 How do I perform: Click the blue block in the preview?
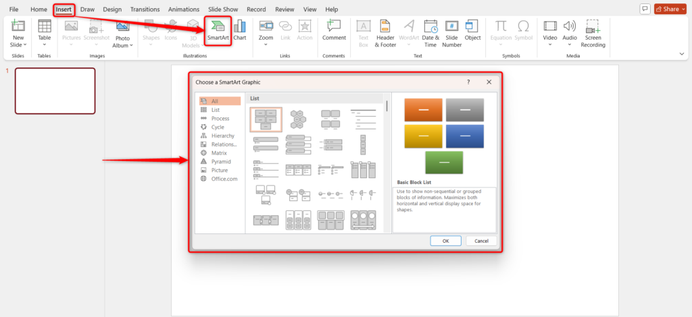[x=465, y=136]
